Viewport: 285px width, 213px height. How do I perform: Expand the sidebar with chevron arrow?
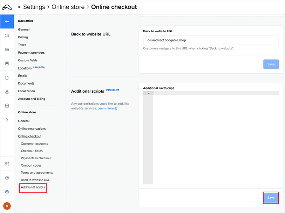[7, 120]
